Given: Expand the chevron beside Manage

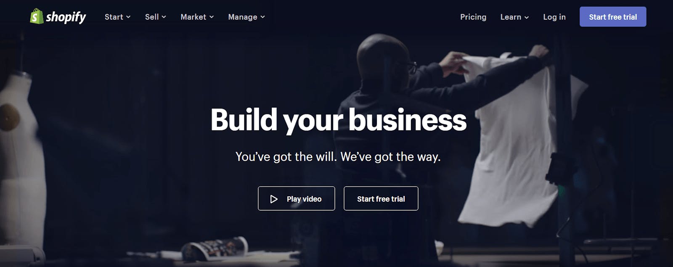Looking at the screenshot, I should pos(262,17).
